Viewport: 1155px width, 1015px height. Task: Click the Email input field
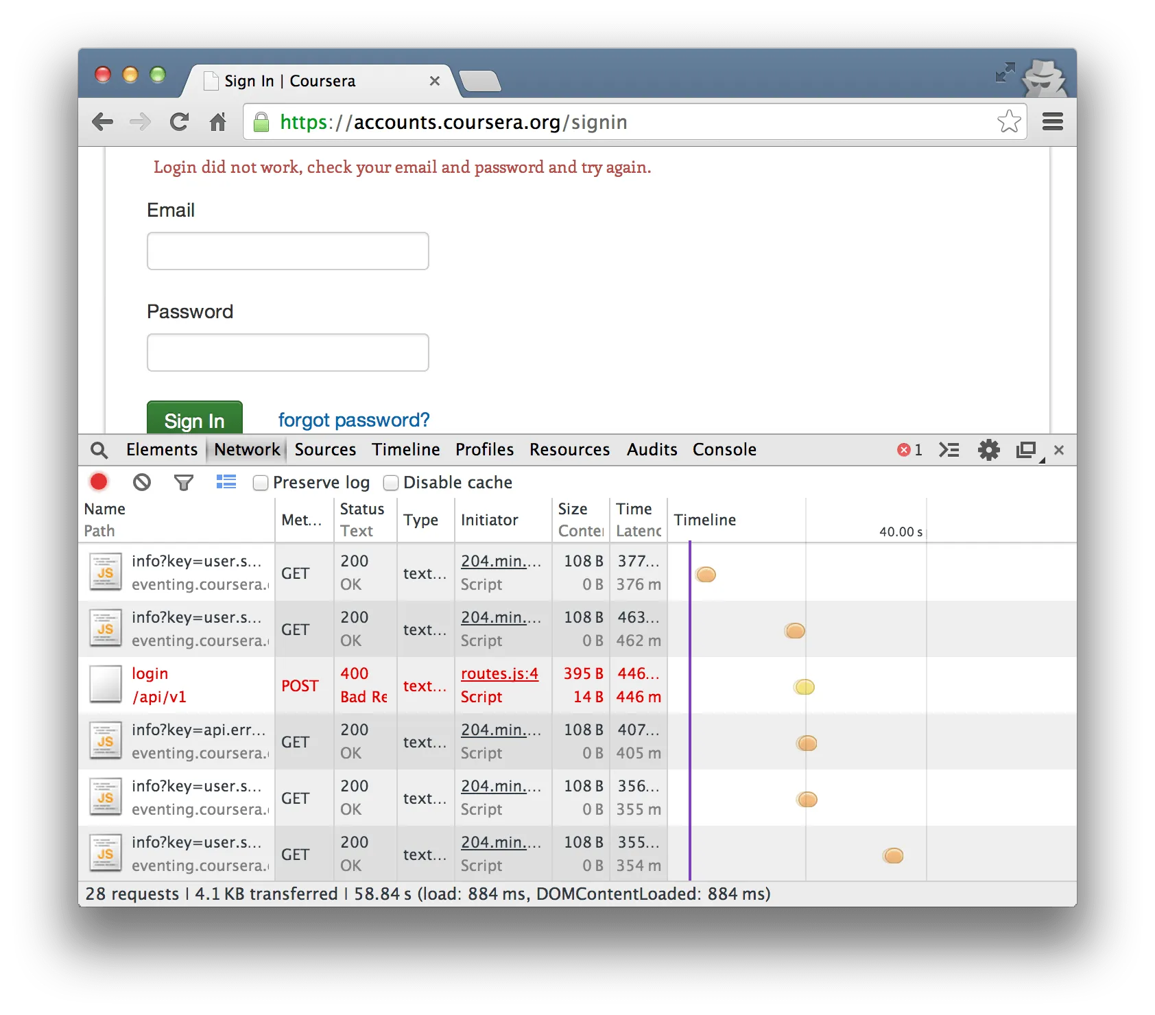288,251
